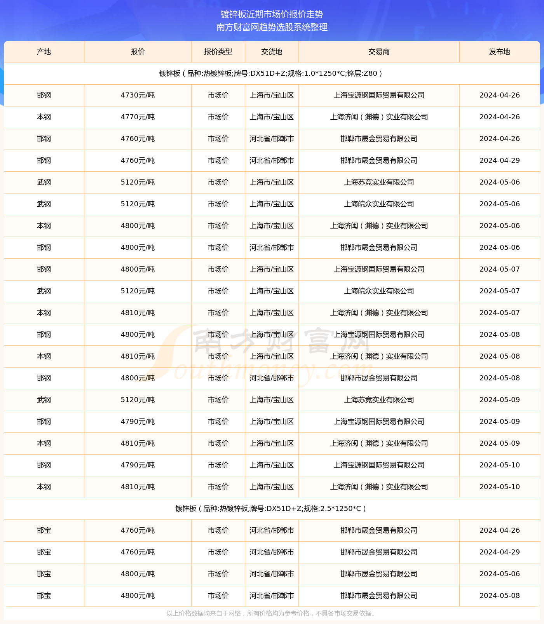This screenshot has height=624, width=544.
Task: Click 上海皖众实业有限公司 in the 2024-05-06 row
Action: coord(379,204)
